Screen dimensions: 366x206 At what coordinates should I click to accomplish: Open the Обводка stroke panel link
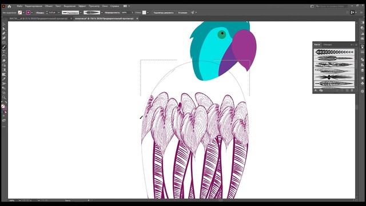tap(40, 13)
